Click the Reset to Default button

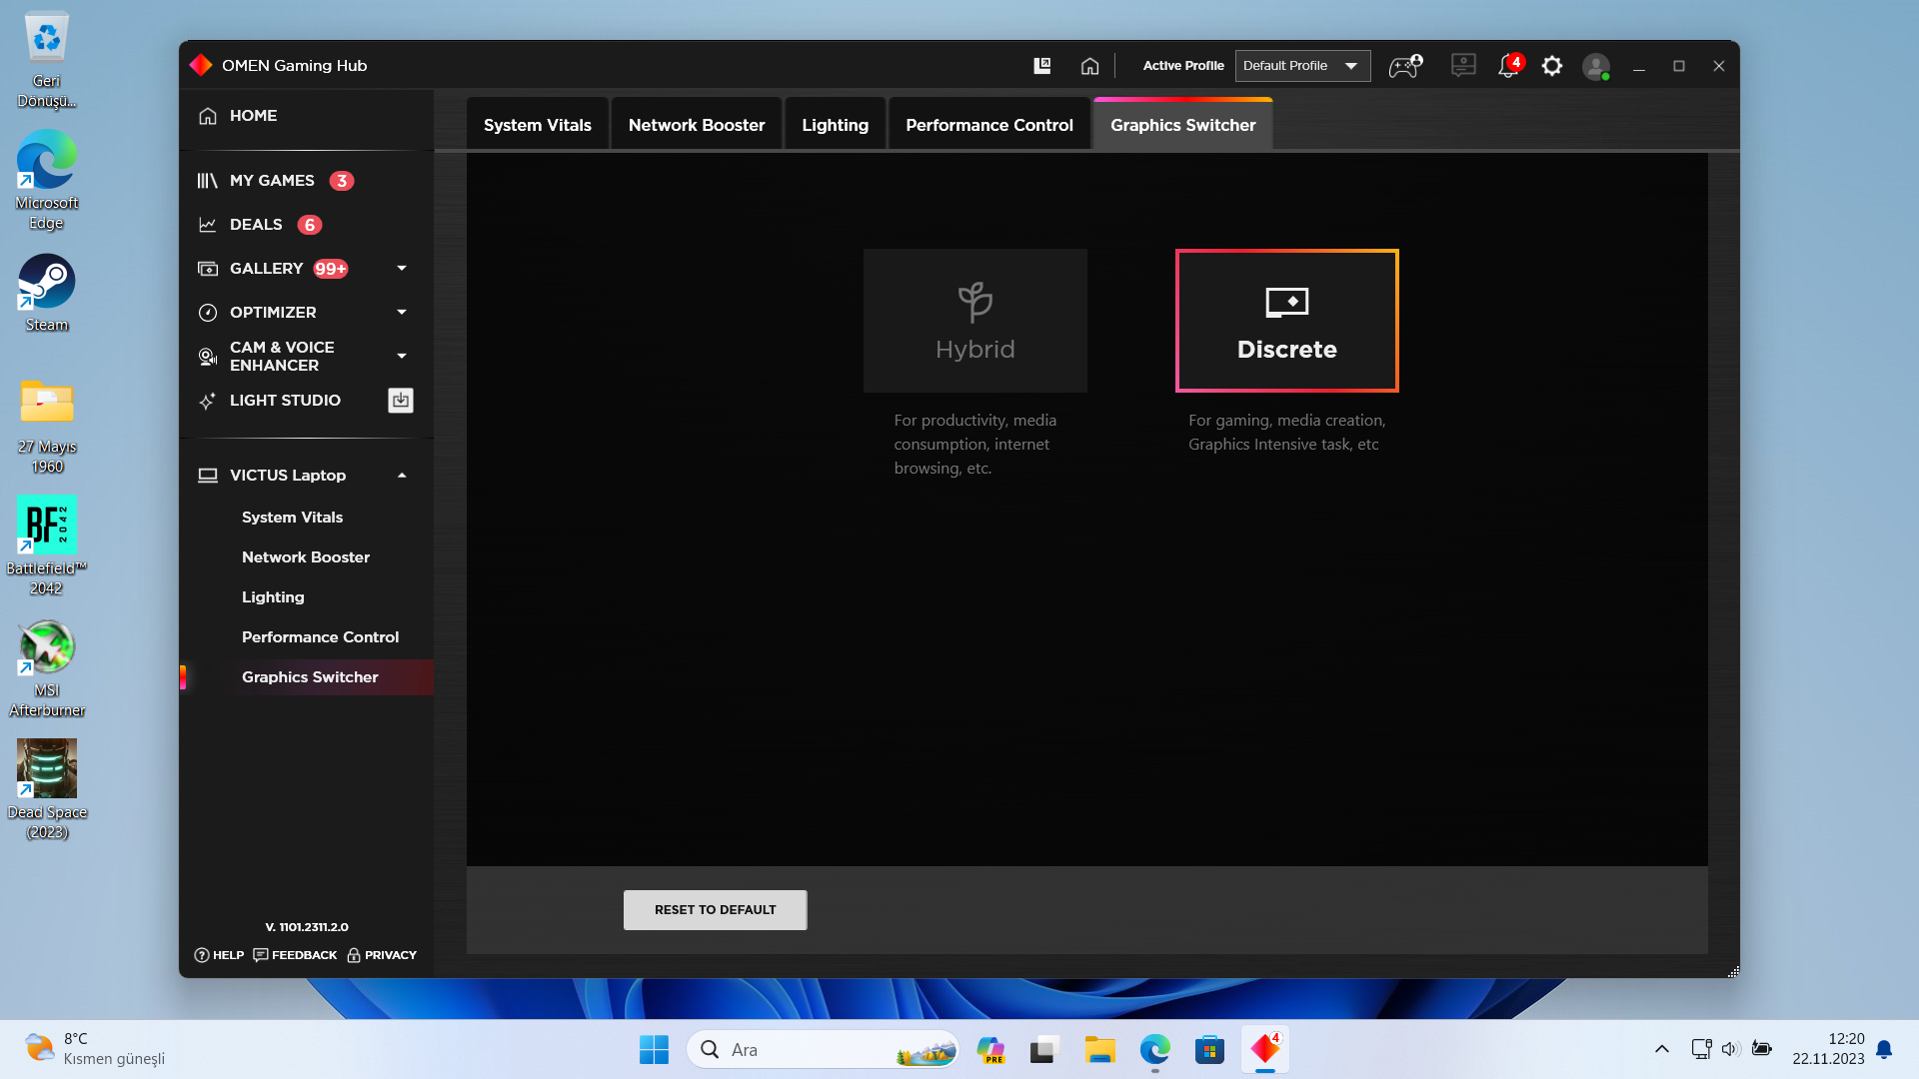pyautogui.click(x=715, y=910)
